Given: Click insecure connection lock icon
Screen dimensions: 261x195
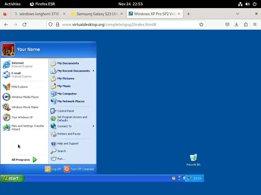Looking at the screenshot, I should click(x=58, y=25).
